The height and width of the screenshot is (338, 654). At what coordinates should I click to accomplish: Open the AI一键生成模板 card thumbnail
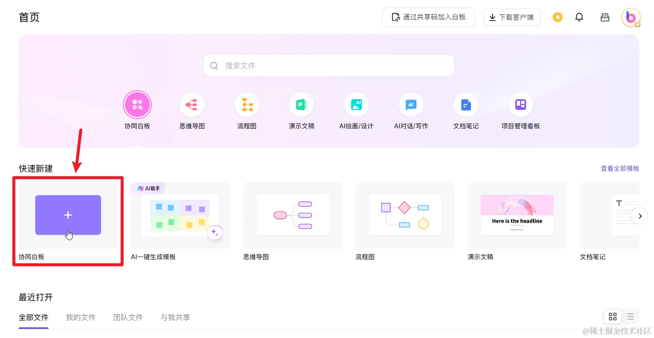click(180, 215)
